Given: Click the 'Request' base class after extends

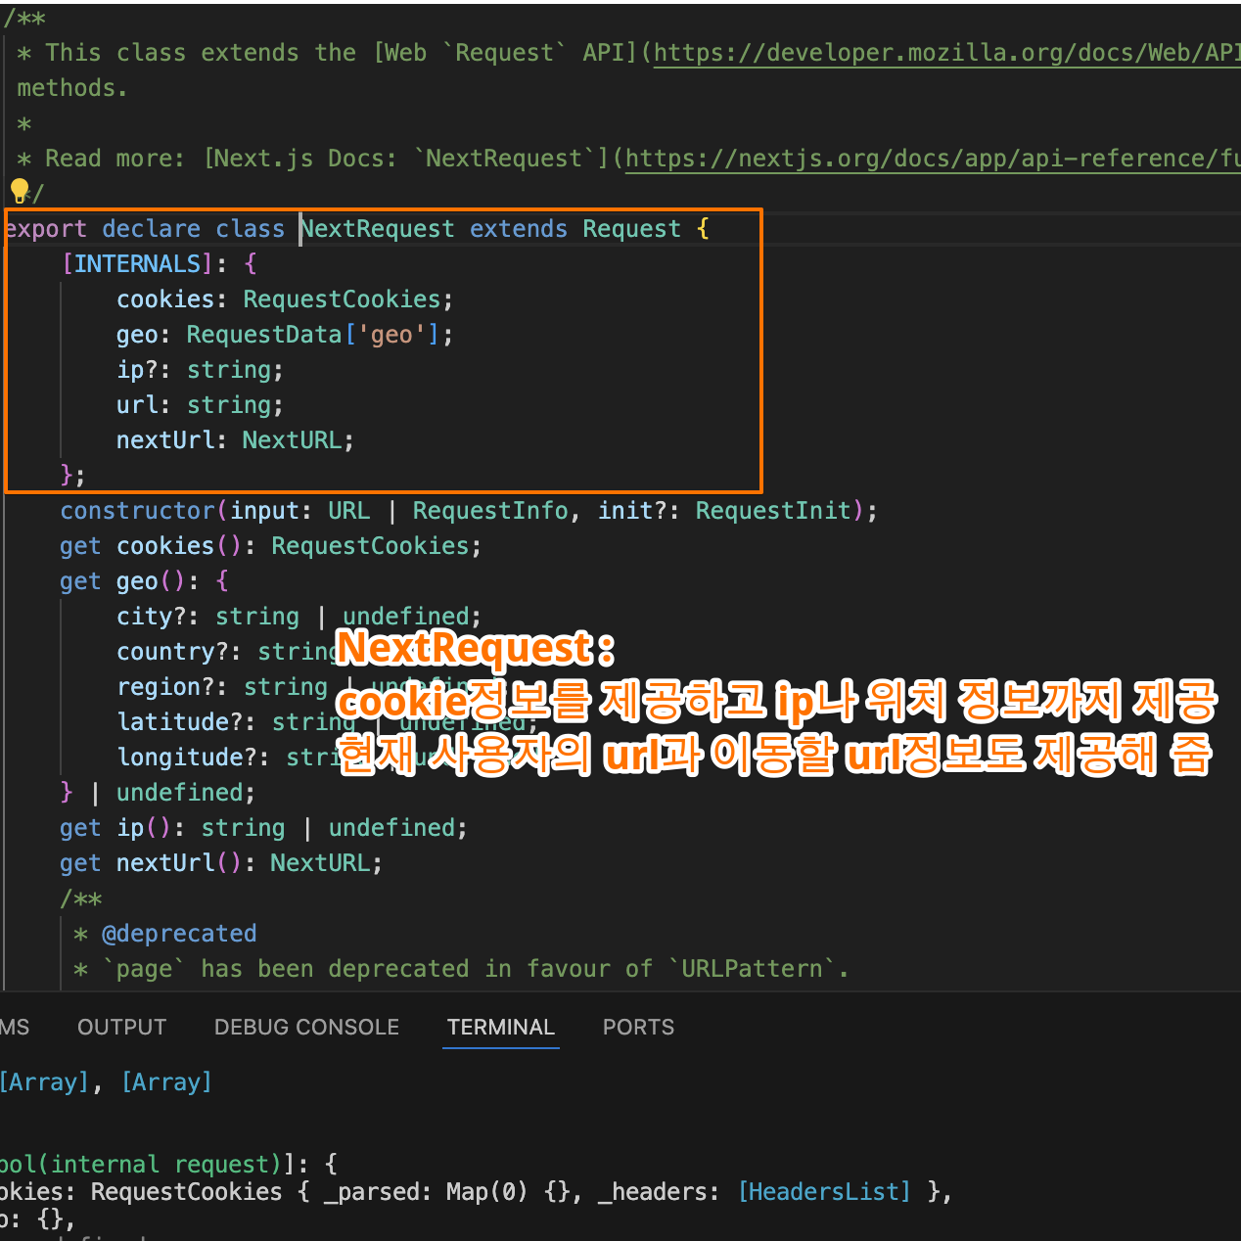Looking at the screenshot, I should click(x=631, y=229).
